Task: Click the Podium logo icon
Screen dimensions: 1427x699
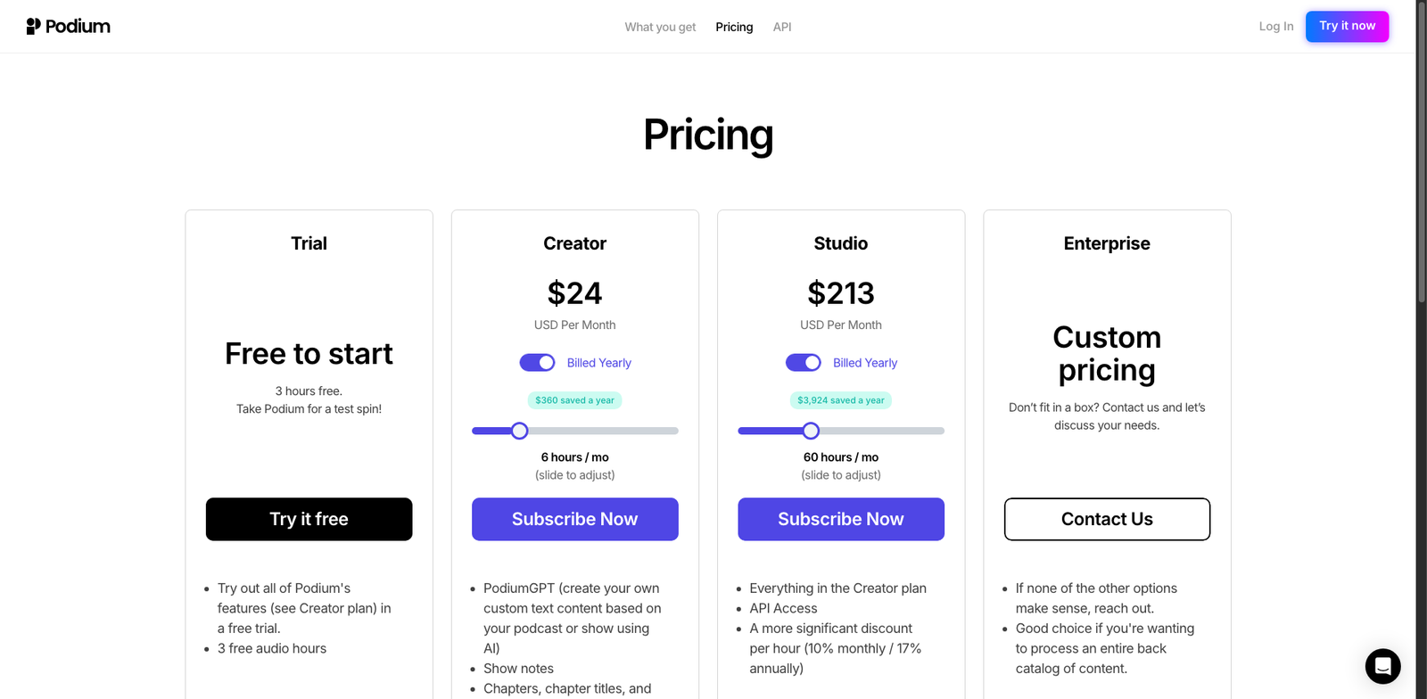Action: [35, 26]
